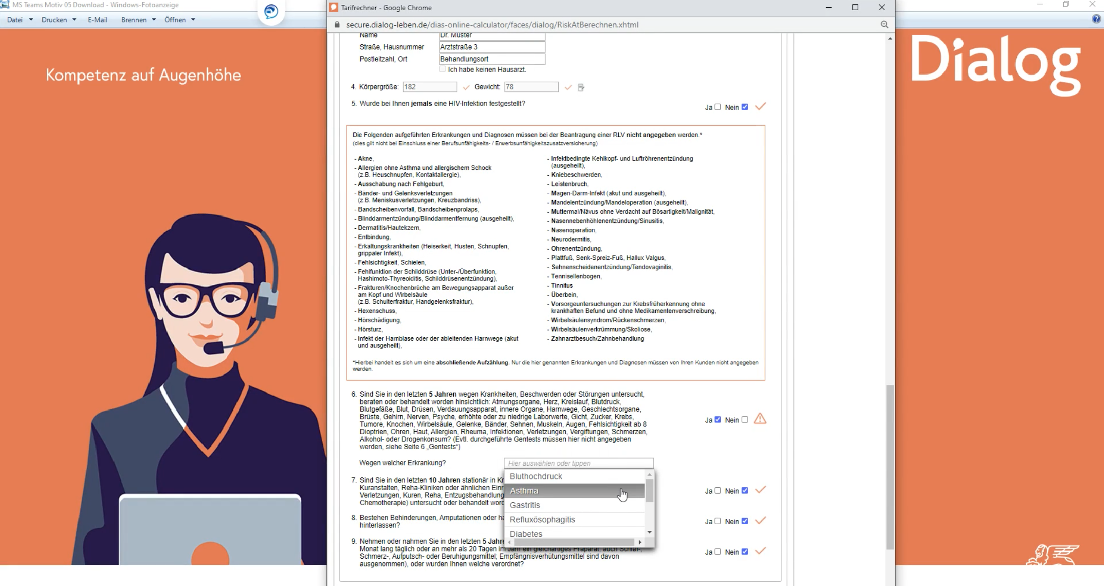Tick Ja checkbox for HIV question 5

click(718, 107)
